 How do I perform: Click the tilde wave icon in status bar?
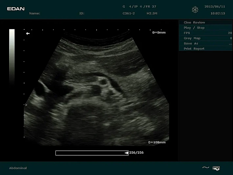point(205,168)
